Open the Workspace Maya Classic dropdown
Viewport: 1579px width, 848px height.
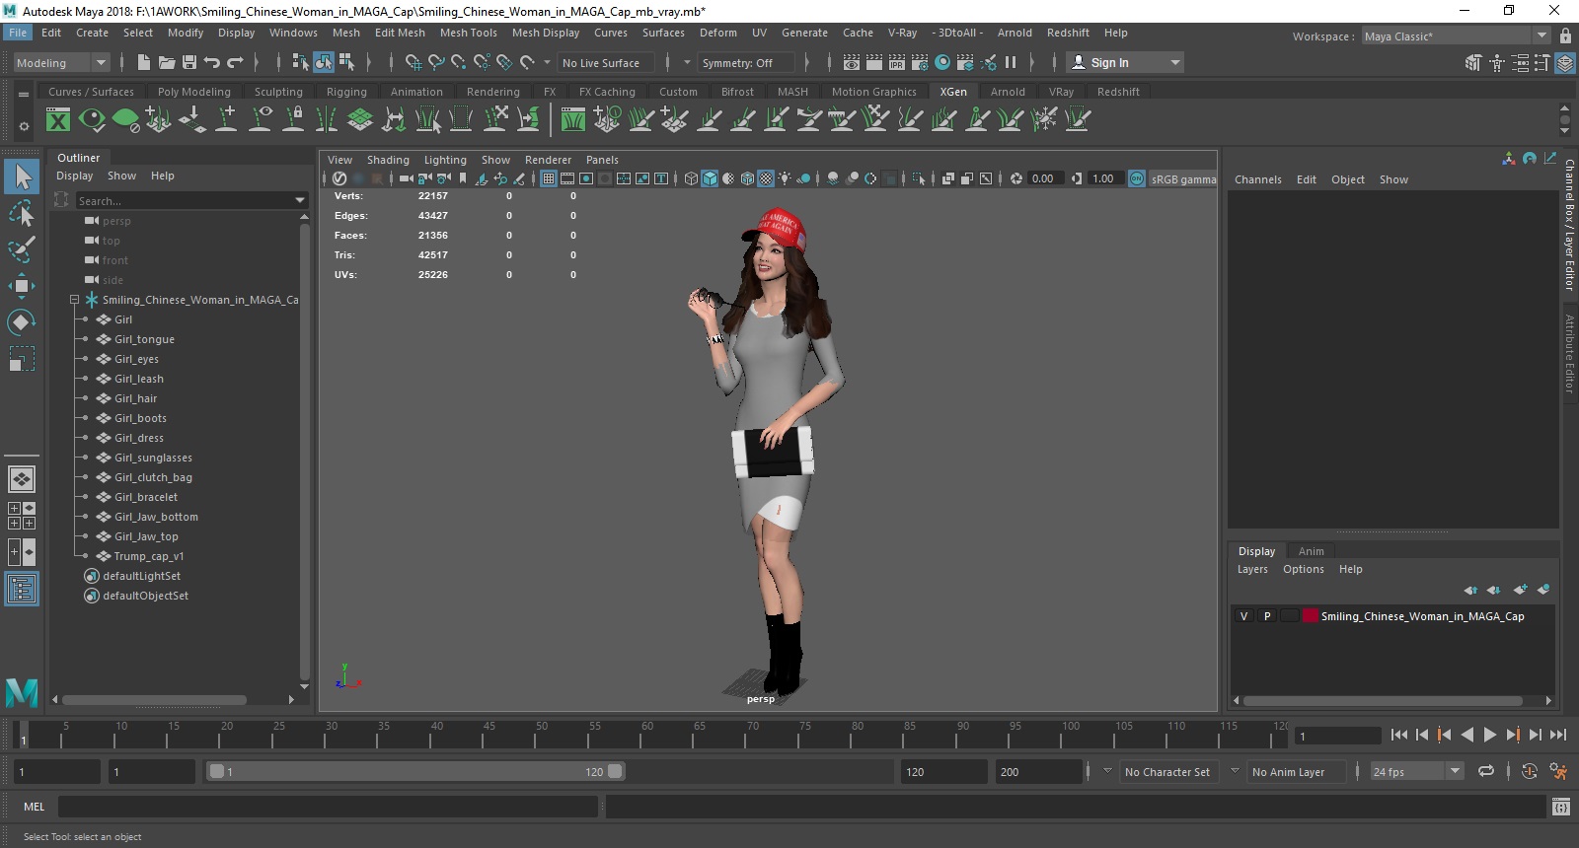(x=1541, y=35)
